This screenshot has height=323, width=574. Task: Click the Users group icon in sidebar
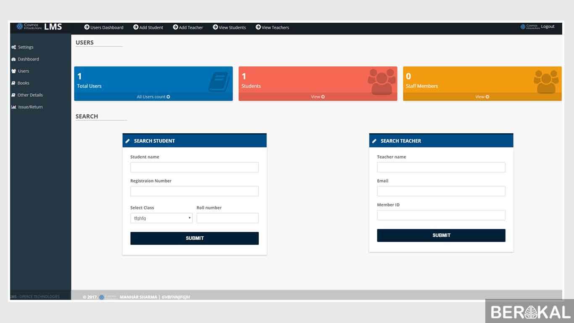coord(14,71)
